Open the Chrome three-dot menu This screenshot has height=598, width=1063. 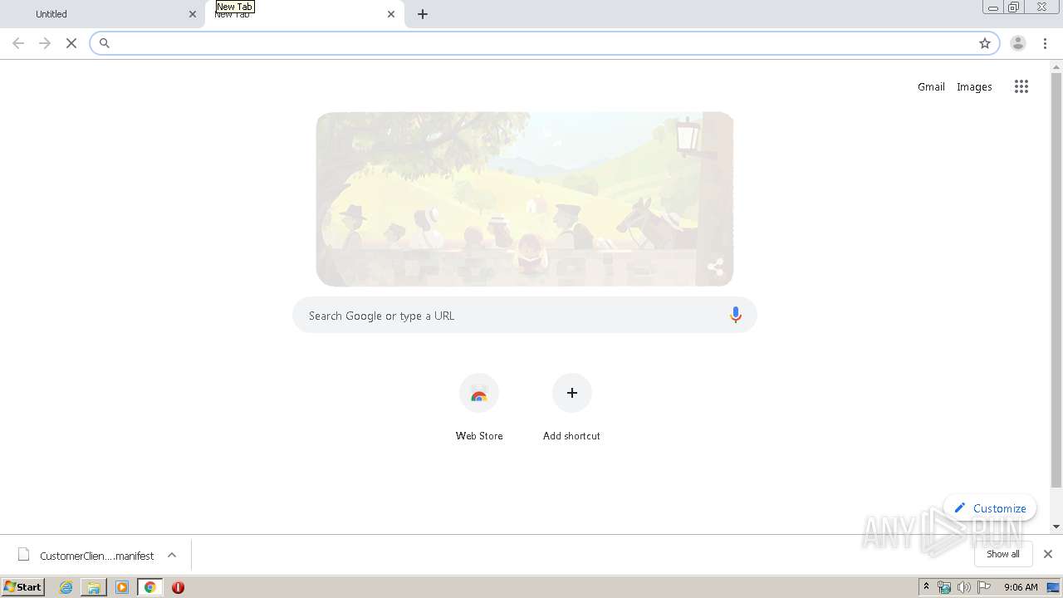pos(1045,43)
